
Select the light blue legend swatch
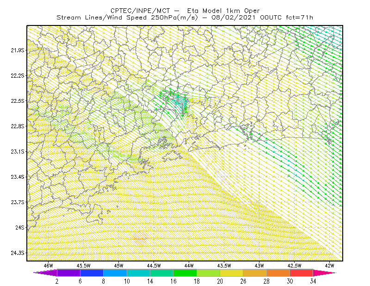click(115, 273)
